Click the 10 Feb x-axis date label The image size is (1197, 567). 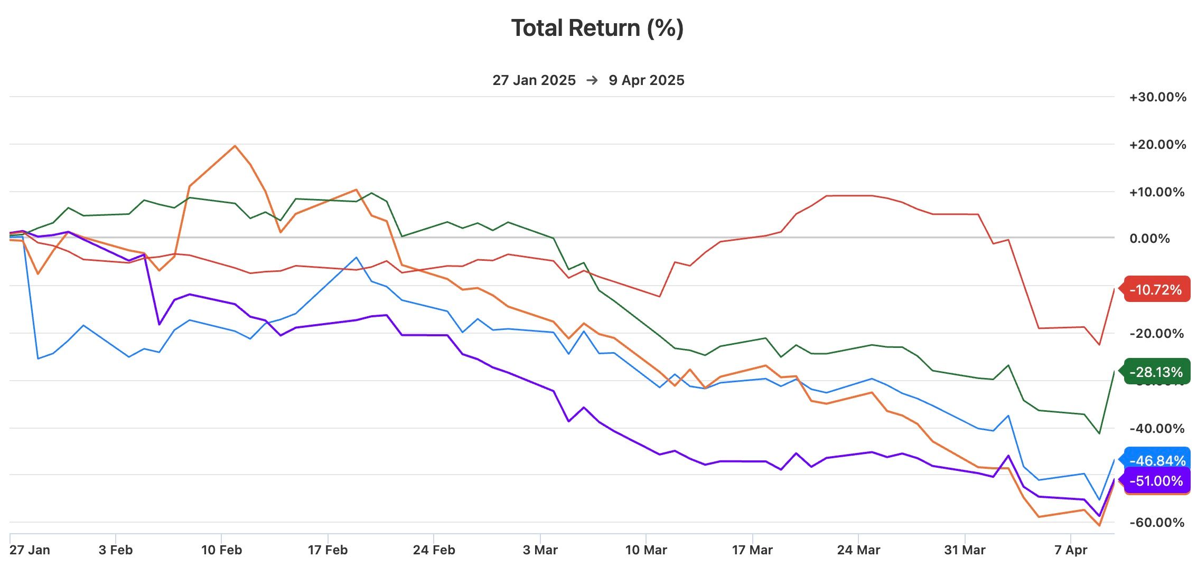221,550
